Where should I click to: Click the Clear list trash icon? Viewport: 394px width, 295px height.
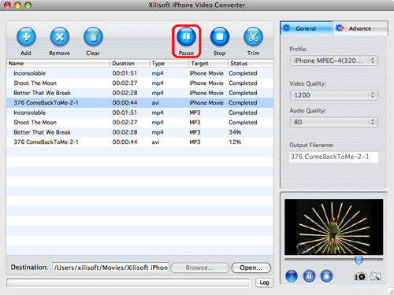93,37
